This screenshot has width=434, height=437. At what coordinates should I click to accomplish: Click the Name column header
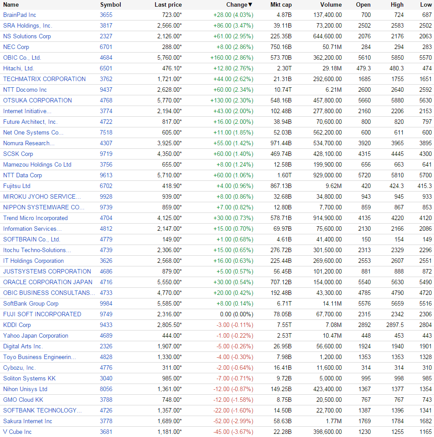[11, 4]
